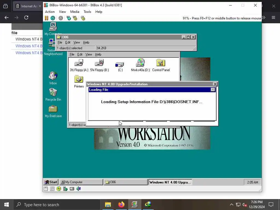Click the second floppy drive status bar icon in 86Box

point(52,189)
